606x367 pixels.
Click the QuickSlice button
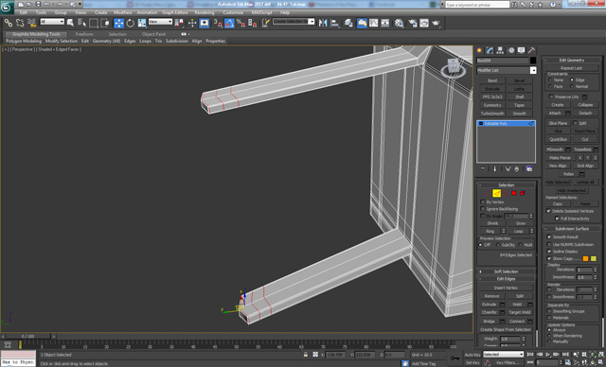pyautogui.click(x=558, y=139)
